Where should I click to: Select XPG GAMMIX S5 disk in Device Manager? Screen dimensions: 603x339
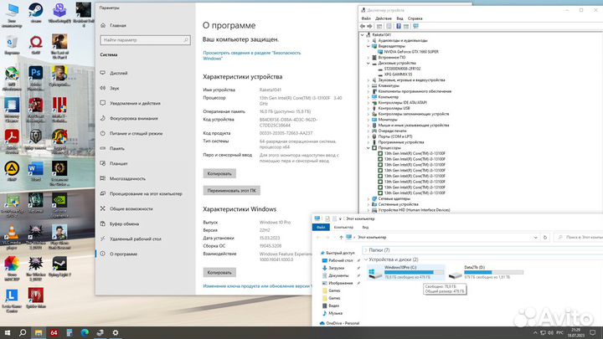tap(398, 74)
